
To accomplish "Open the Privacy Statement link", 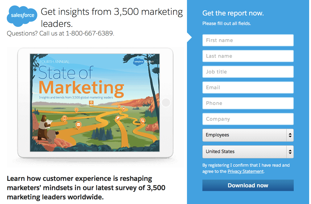I will pyautogui.click(x=245, y=171).
